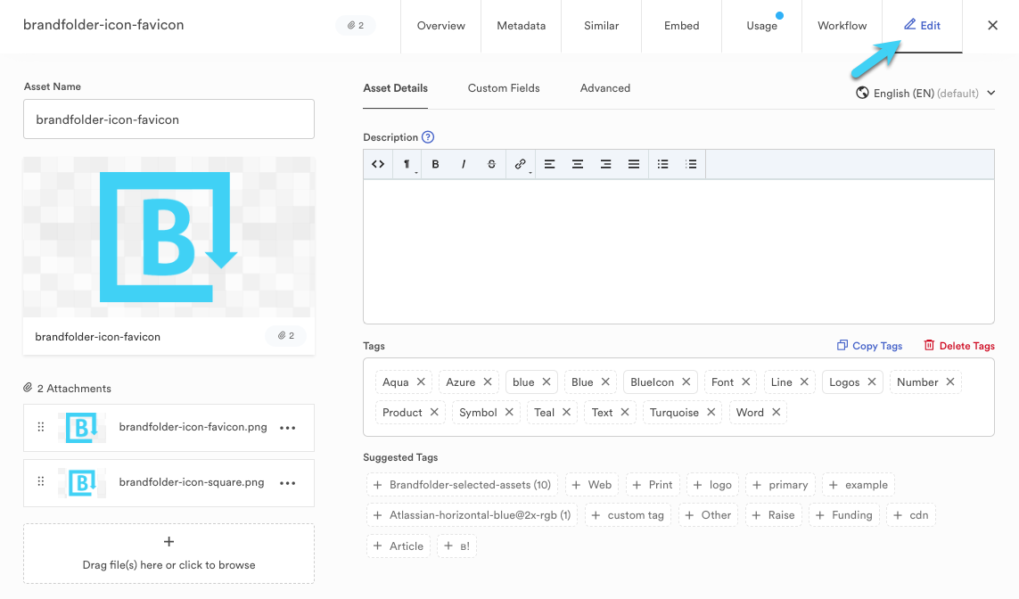The width and height of the screenshot is (1019, 599).
Task: Remove the Teal tag
Action: pos(567,413)
